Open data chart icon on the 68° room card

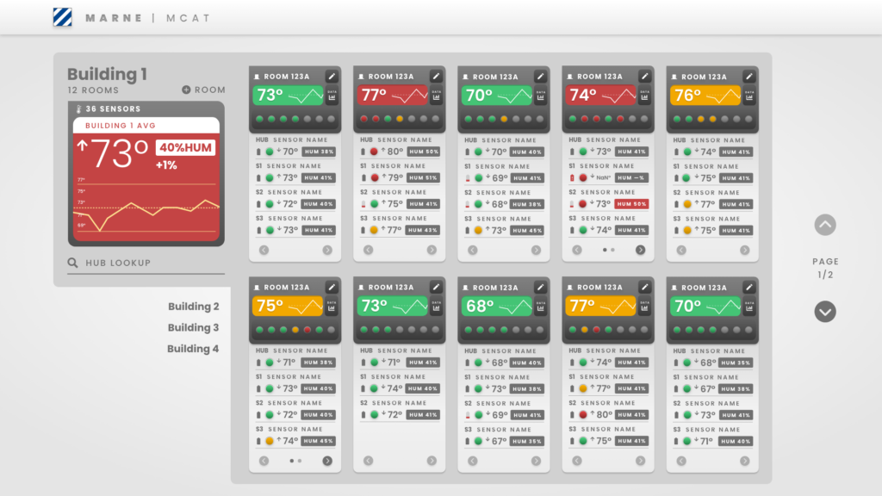click(x=541, y=307)
